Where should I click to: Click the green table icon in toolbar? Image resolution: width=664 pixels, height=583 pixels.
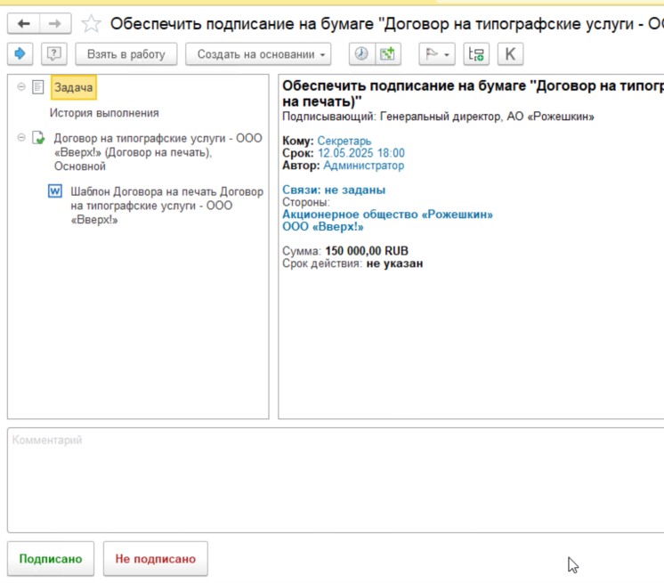386,54
